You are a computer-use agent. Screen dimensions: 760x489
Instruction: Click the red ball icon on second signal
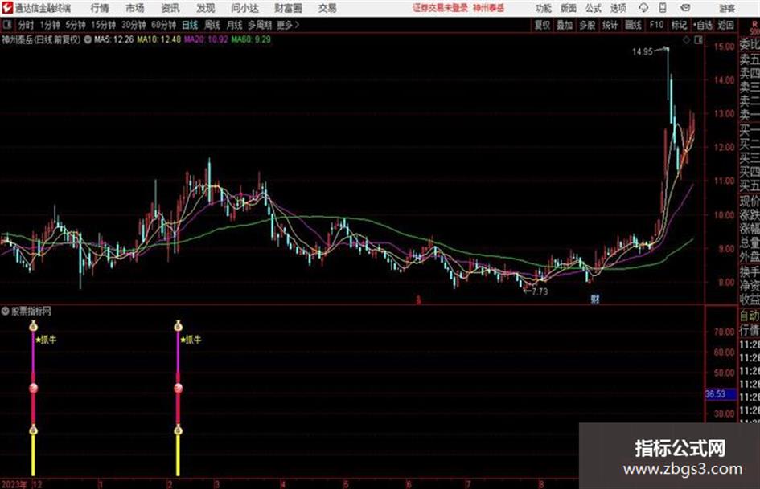tap(178, 389)
